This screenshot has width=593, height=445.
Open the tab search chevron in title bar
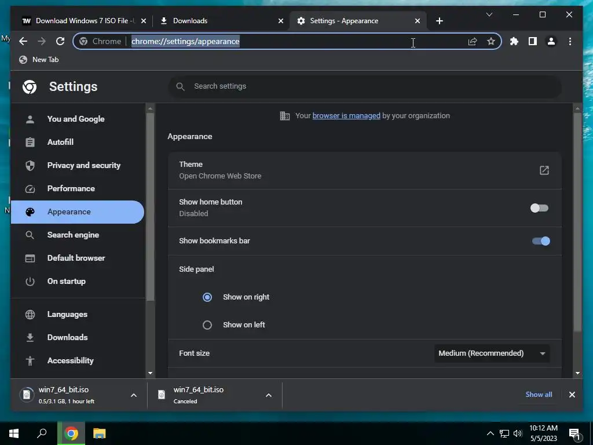coord(489,14)
